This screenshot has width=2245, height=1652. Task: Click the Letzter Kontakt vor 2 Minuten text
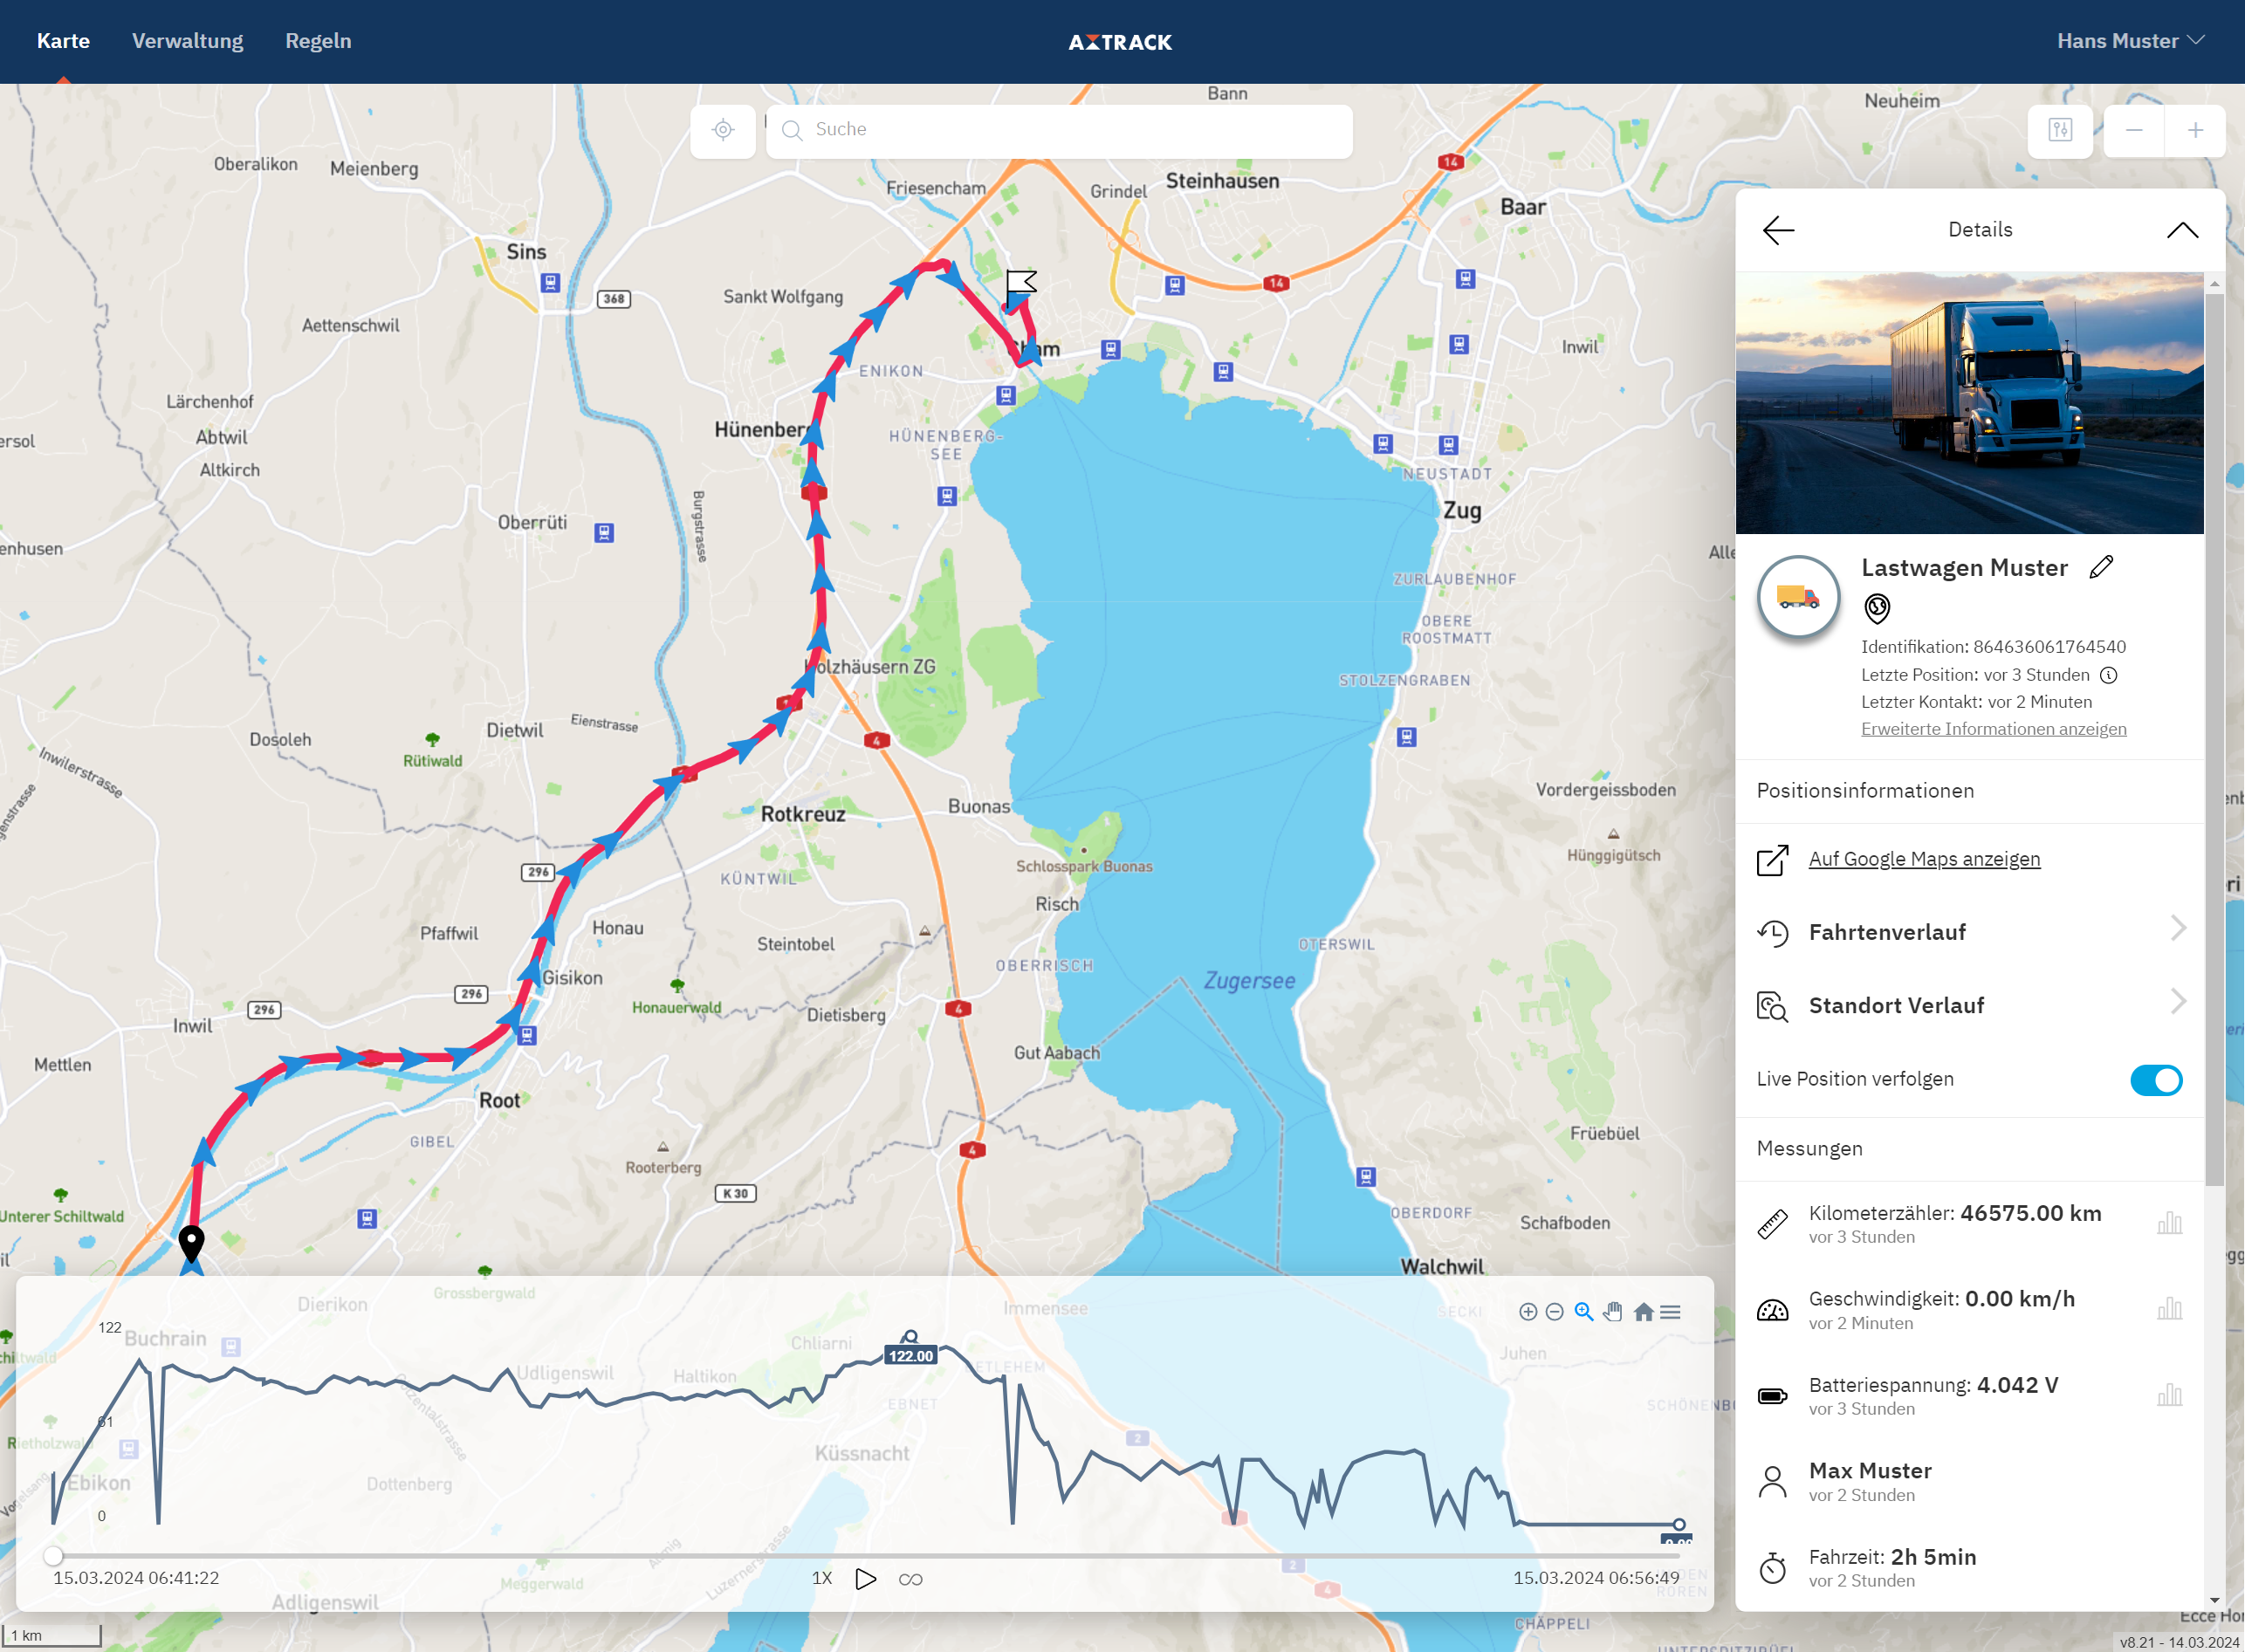click(1976, 702)
